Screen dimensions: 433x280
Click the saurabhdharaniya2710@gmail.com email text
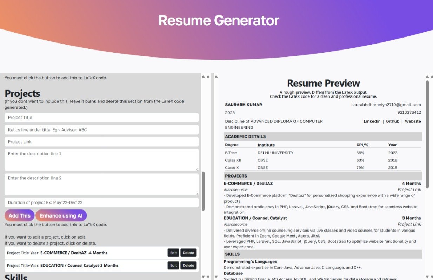coord(385,104)
